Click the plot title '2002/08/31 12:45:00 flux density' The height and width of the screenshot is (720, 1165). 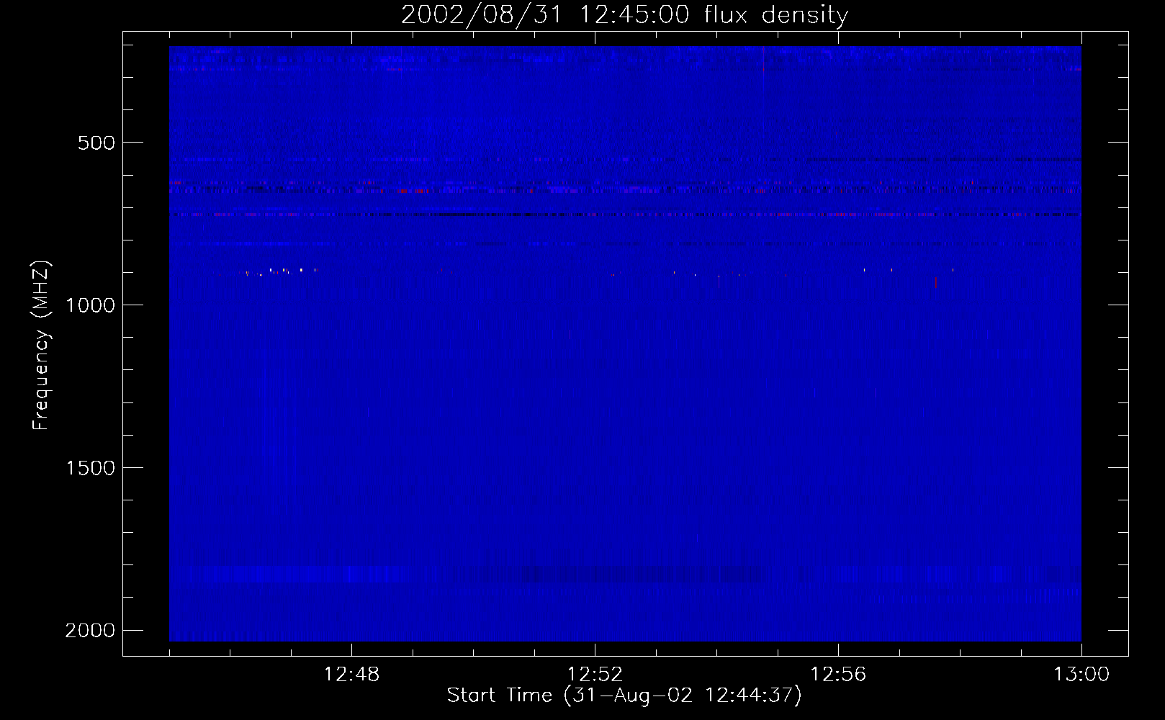click(x=624, y=15)
